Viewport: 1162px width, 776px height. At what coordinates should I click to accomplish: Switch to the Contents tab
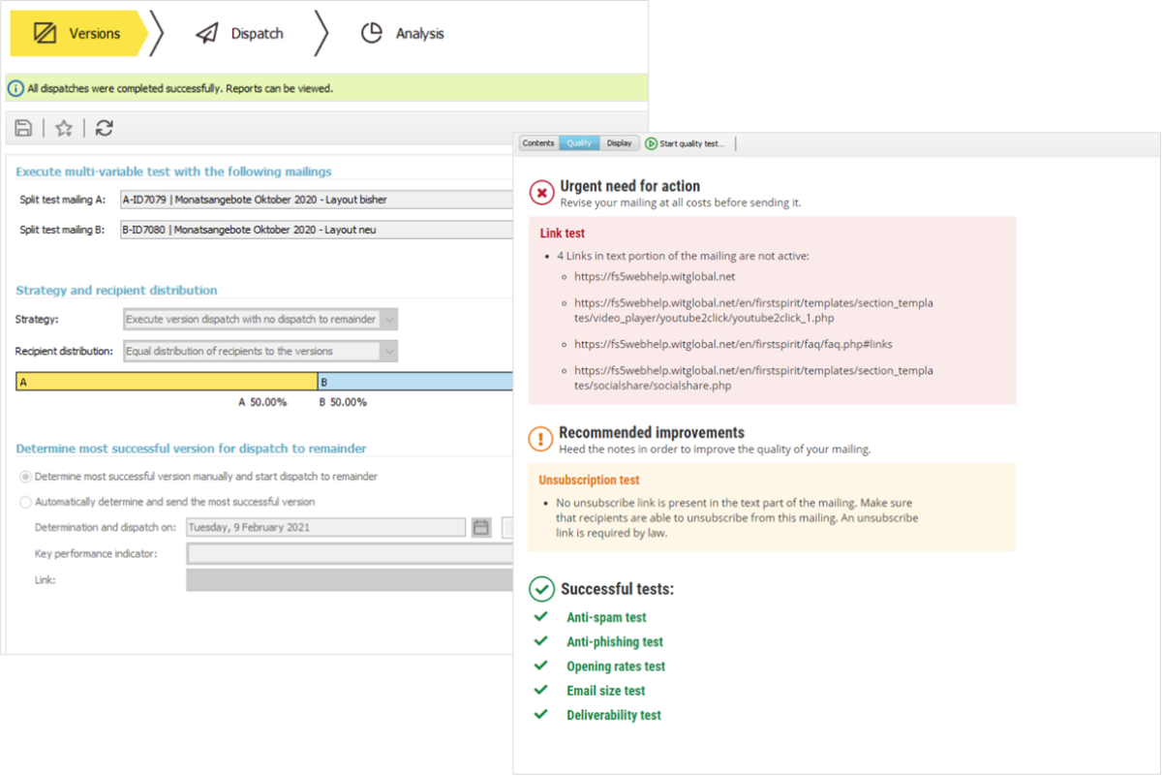pos(538,142)
